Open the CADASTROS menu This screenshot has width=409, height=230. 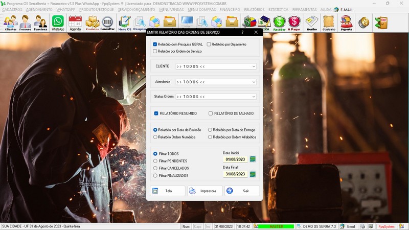[x=12, y=10]
